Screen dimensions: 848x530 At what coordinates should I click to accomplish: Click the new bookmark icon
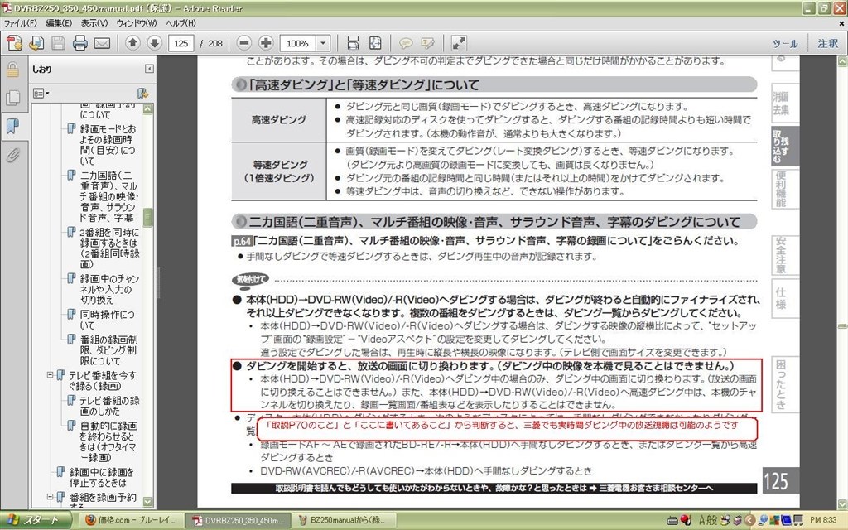(142, 94)
